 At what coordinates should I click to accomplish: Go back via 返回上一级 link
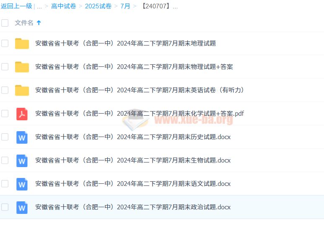[16, 6]
